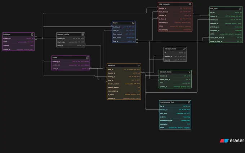Image resolution: width=245 pixels, height=153 pixels.
Task: Select the 'elevators' table title
Action: click(x=111, y=65)
